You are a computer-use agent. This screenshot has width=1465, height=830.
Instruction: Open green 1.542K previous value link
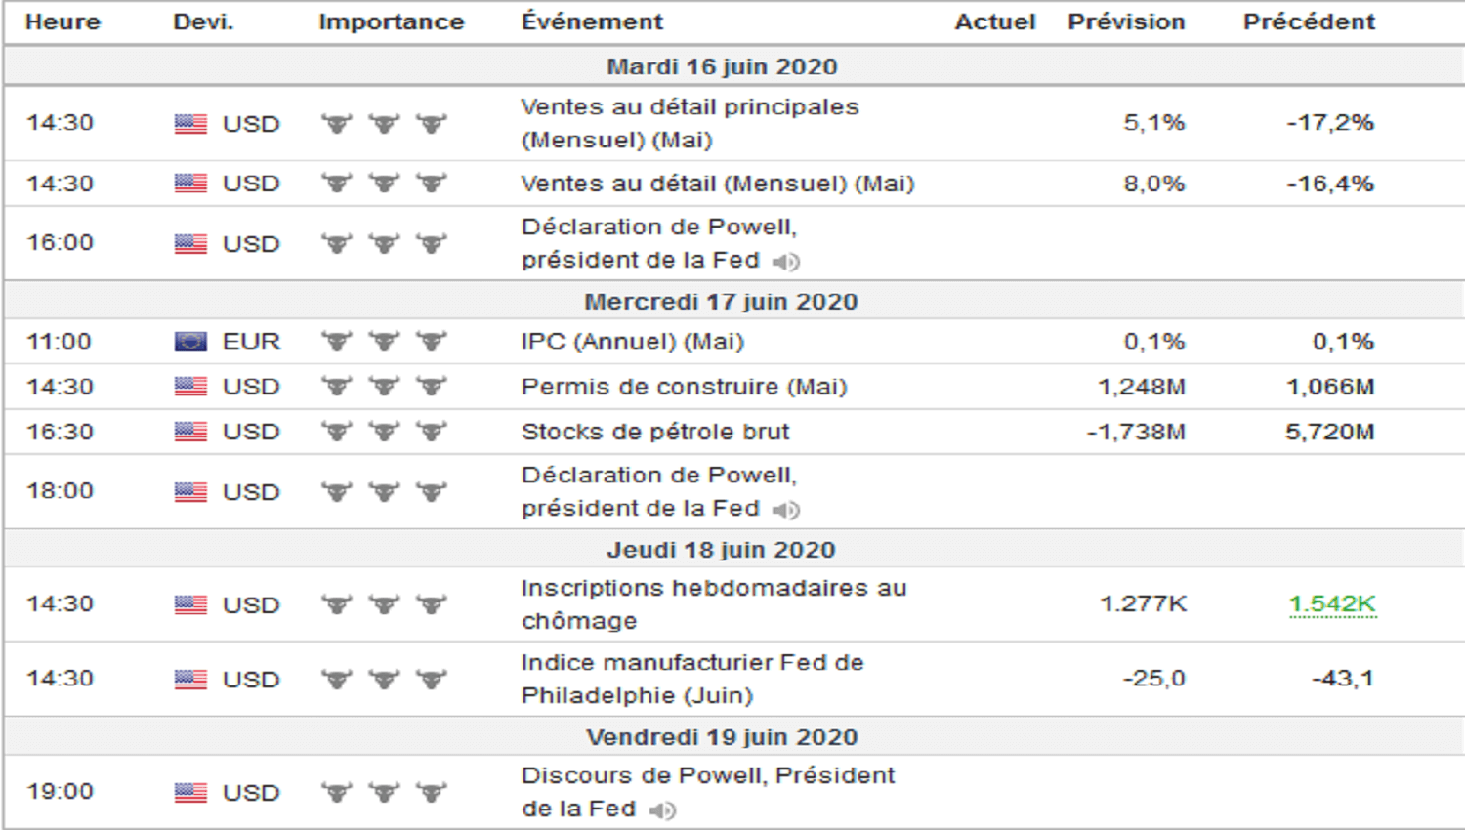(1332, 604)
